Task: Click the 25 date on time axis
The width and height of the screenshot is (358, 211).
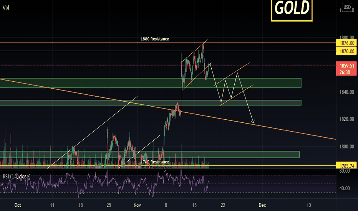Action: pos(109,205)
